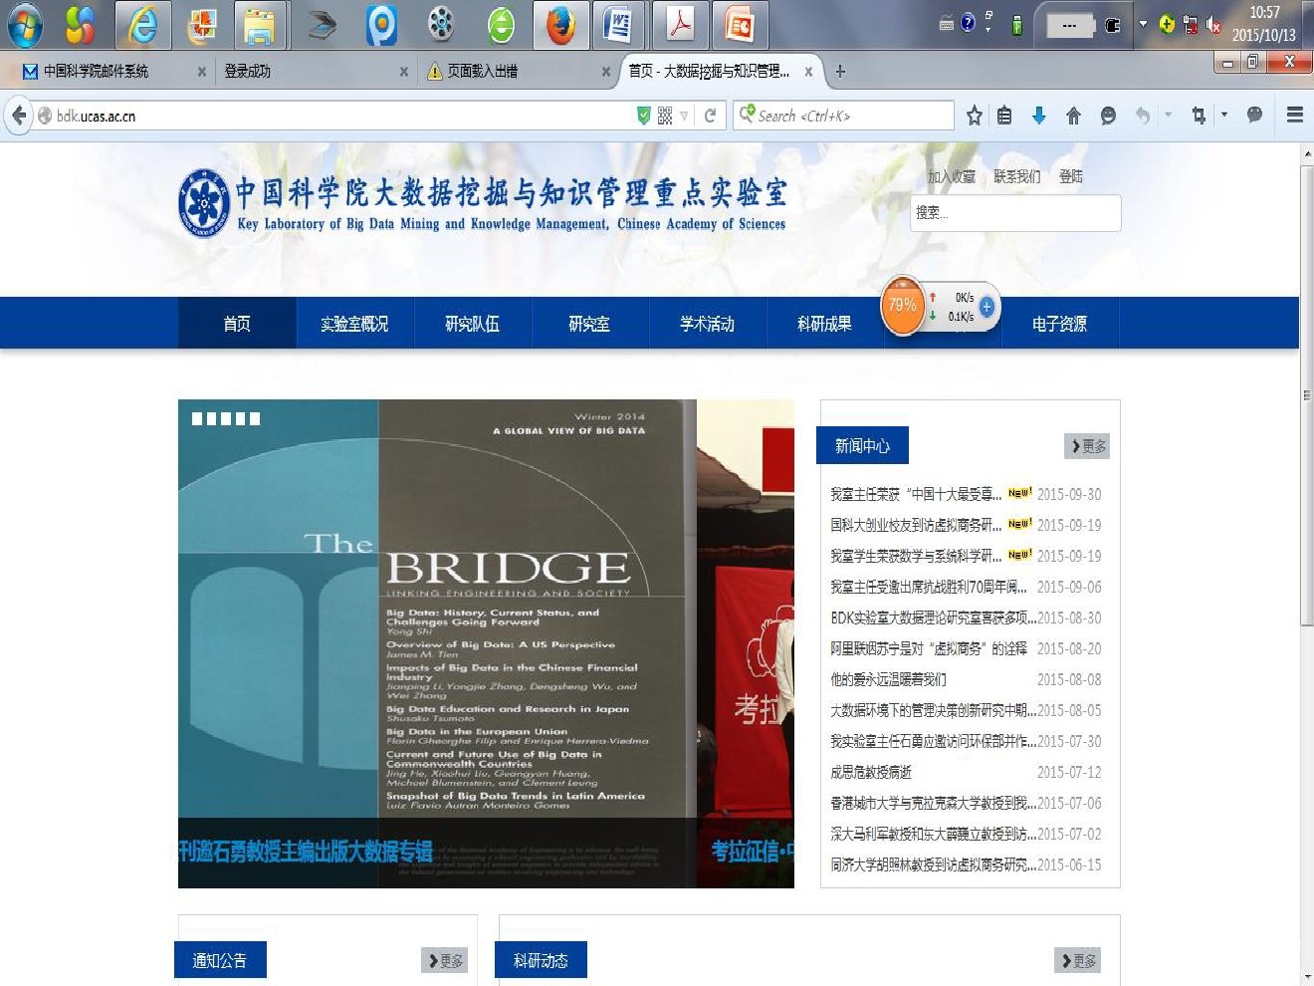The height and width of the screenshot is (986, 1314).
Task: Click the address bar showing bdk.ucas.ac.cn
Action: (338, 116)
